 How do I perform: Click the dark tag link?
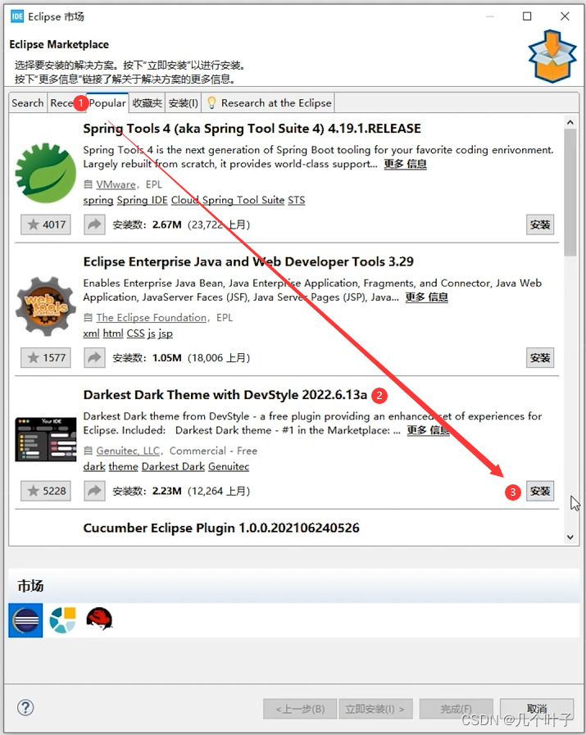[94, 466]
